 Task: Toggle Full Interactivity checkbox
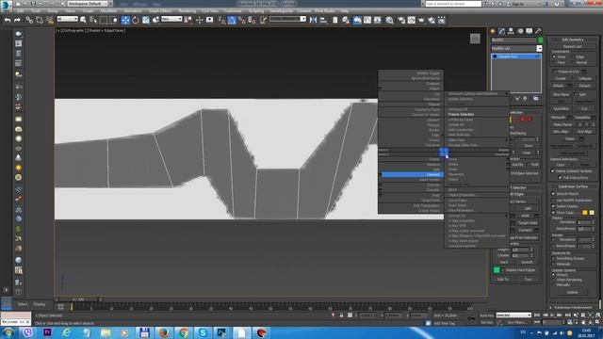point(560,178)
